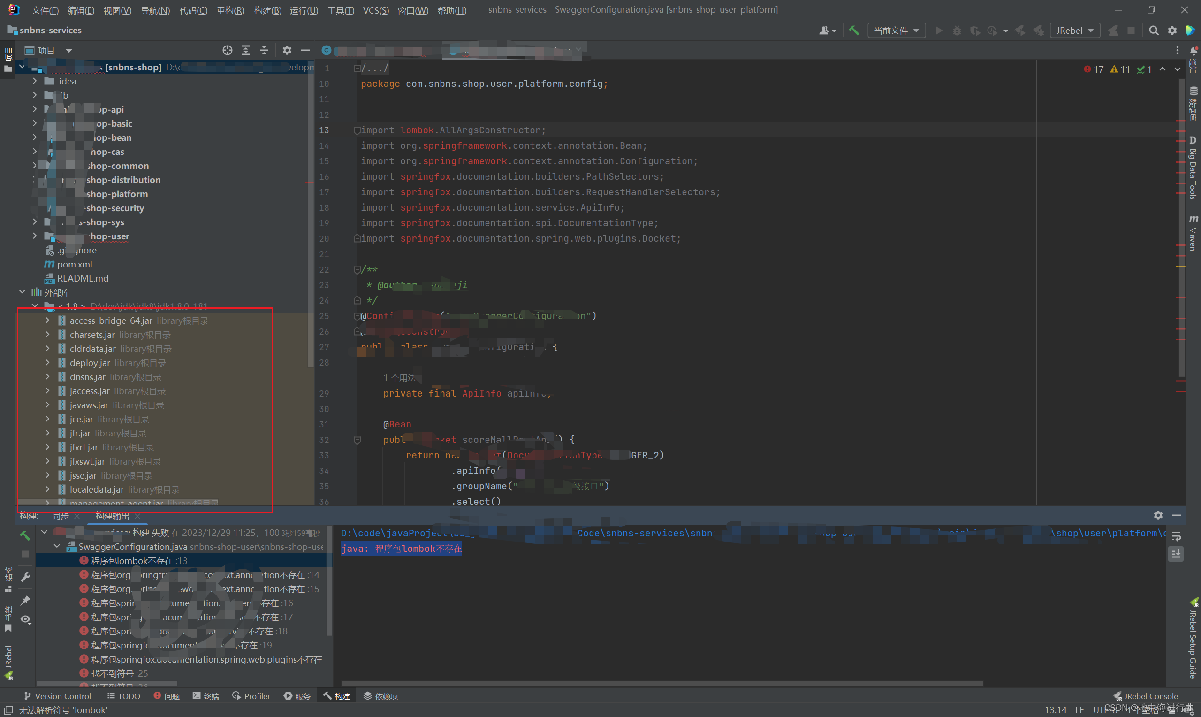
Task: Open build filter wrench icon
Action: 25,577
